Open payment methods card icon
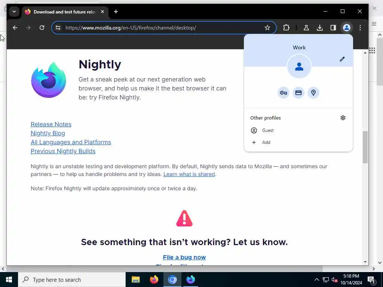The image size is (383, 287). (298, 93)
